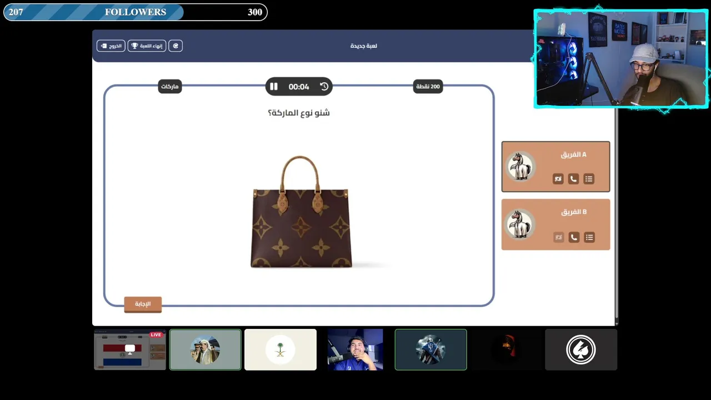Click the timer value 00:04
Screen dimensions: 711x400
(x=299, y=87)
